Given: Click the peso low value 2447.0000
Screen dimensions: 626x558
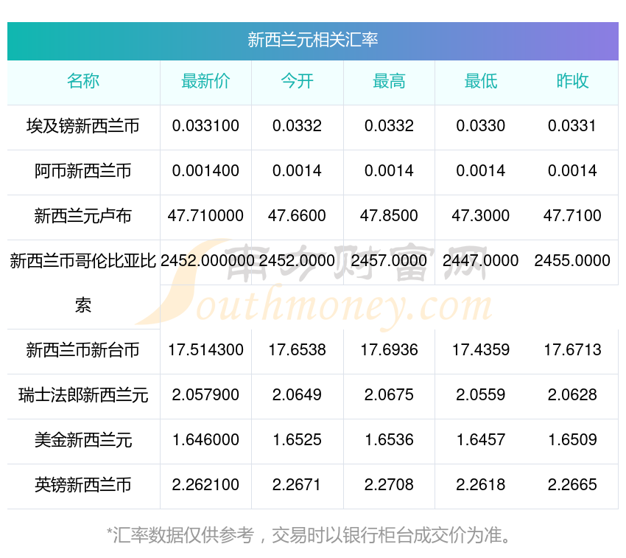Looking at the screenshot, I should click(481, 261).
